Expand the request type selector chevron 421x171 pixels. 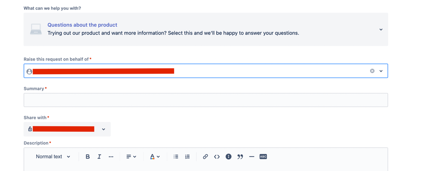381,29
